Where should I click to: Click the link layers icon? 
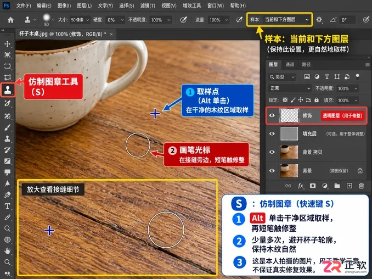coord(288,186)
